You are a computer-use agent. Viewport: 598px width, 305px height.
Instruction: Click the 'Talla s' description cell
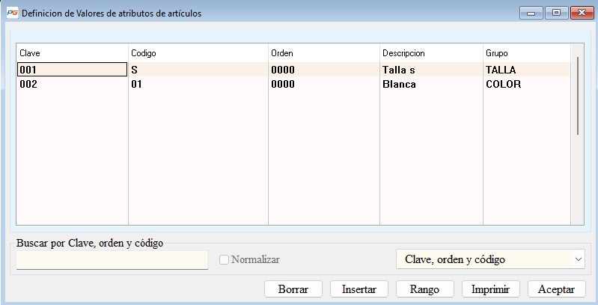tap(431, 70)
